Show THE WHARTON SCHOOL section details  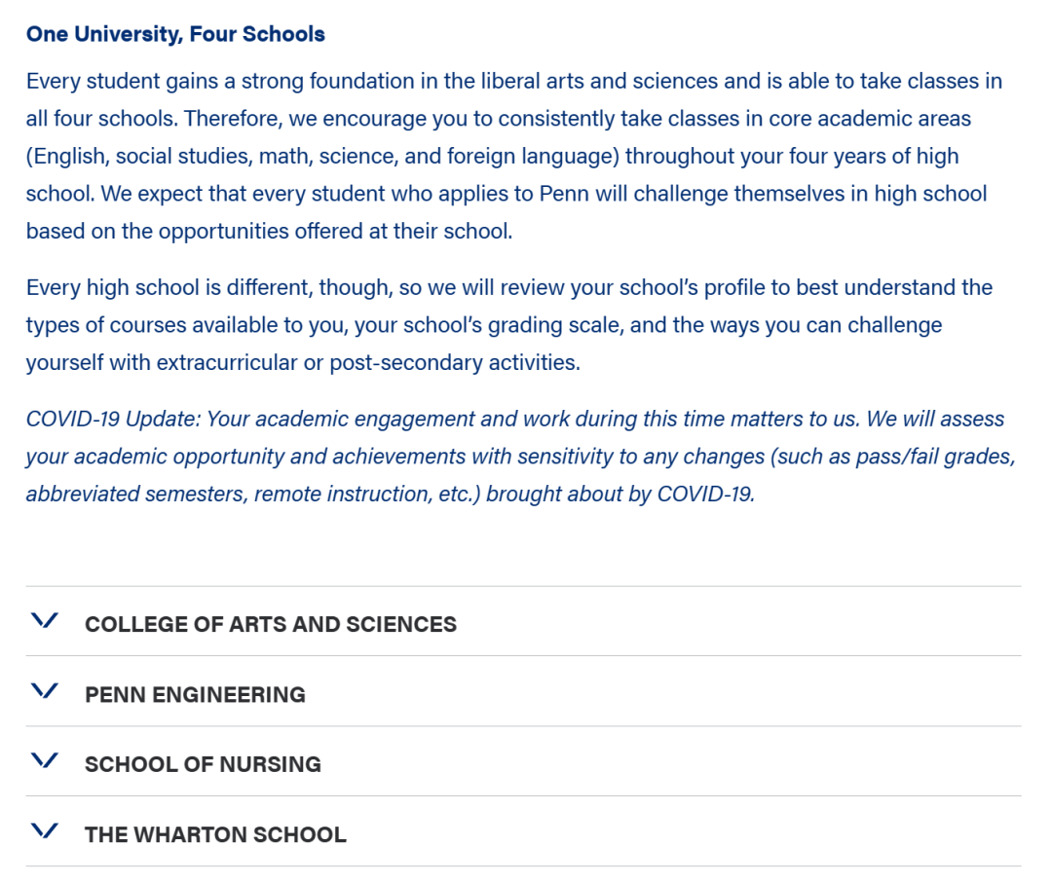coord(215,834)
